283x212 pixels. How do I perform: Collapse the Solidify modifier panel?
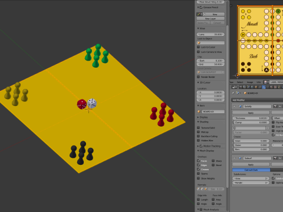[x=235, y=107]
